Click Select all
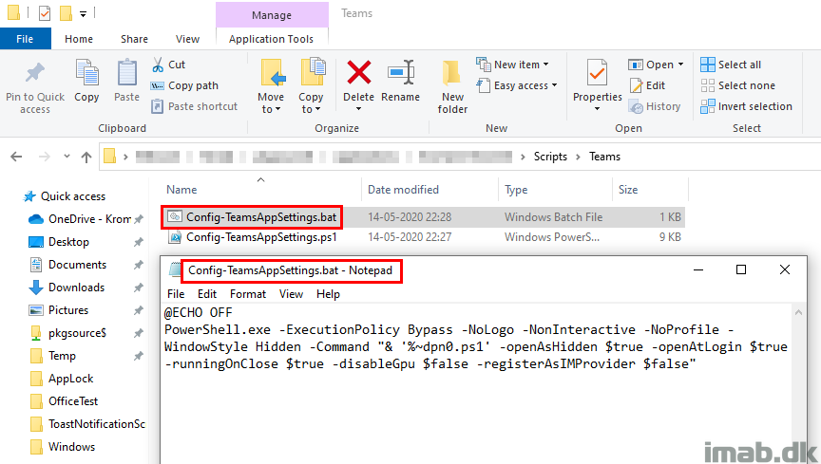 coord(731,65)
